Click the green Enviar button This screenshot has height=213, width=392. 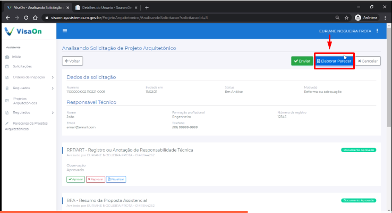(x=302, y=61)
